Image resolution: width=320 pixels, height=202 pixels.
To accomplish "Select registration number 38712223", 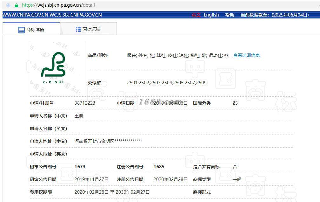I will tap(85, 103).
